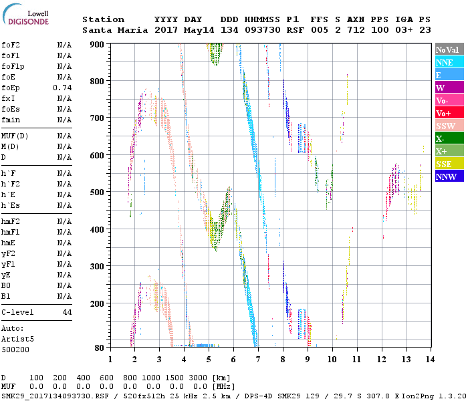
Task: Click the FFS value 005
Action: (x=320, y=30)
